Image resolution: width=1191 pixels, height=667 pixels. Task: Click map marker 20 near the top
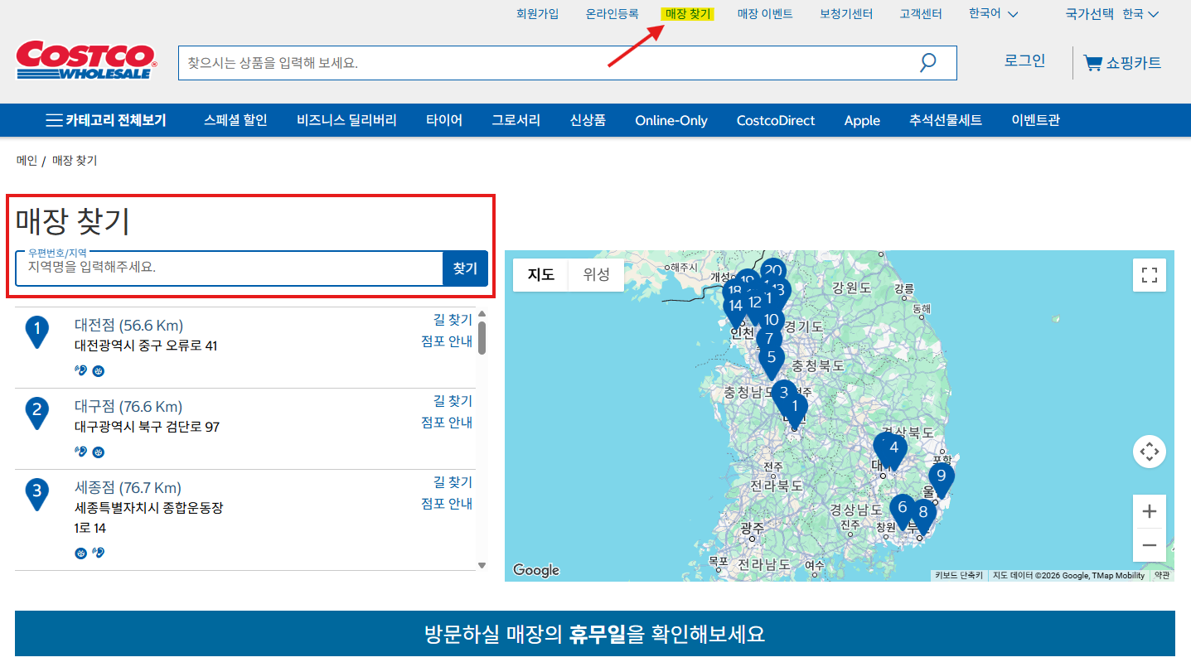[773, 269]
